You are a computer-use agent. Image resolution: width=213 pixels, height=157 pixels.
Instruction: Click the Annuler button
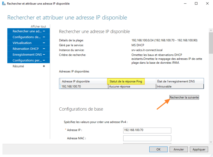tap(178, 149)
